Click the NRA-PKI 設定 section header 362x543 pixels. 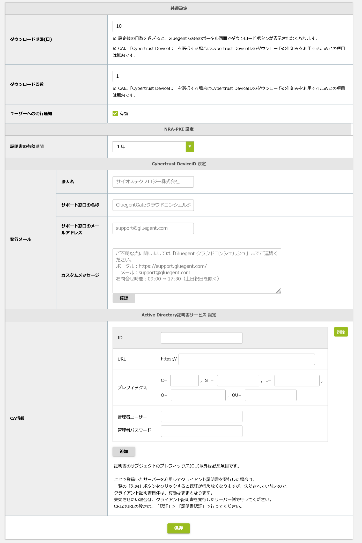click(x=179, y=129)
